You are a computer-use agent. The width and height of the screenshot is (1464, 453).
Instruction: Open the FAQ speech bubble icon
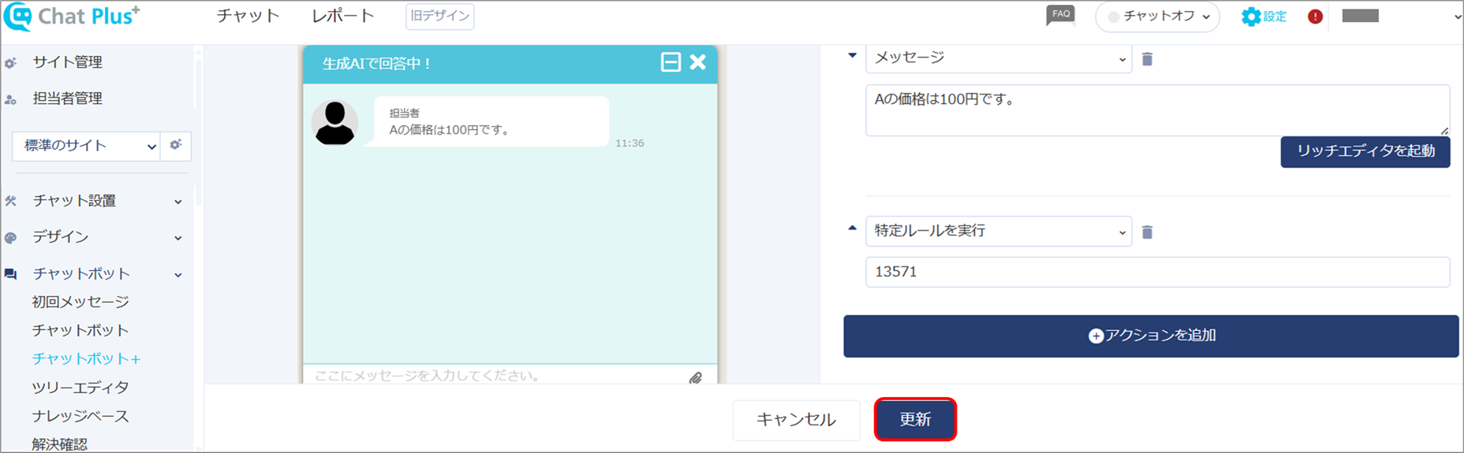coord(1060,16)
